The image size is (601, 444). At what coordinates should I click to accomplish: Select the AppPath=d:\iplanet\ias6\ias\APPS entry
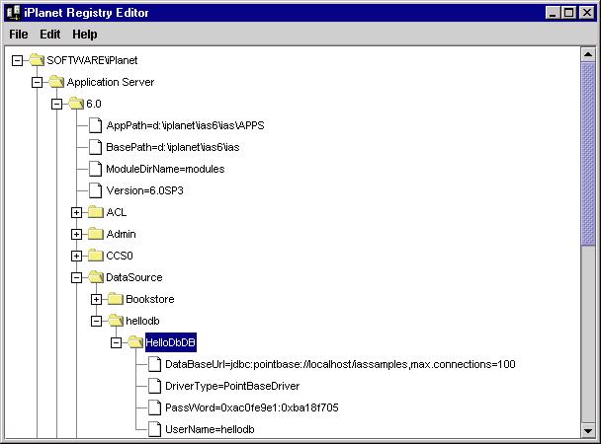(185, 125)
